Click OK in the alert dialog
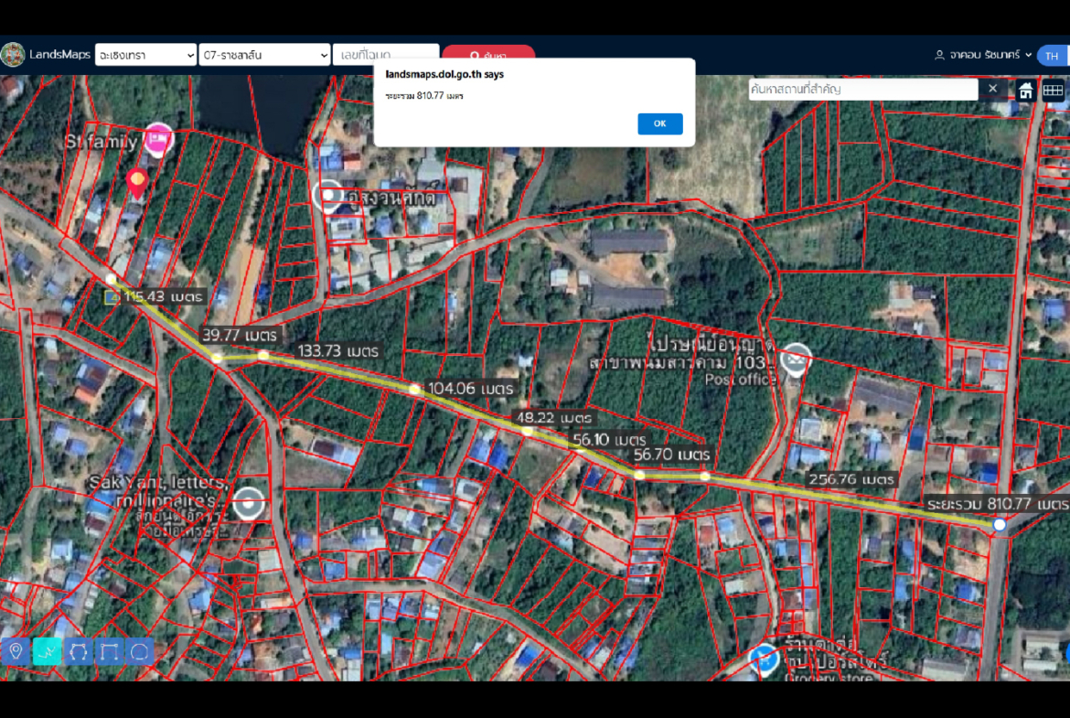 tap(660, 123)
